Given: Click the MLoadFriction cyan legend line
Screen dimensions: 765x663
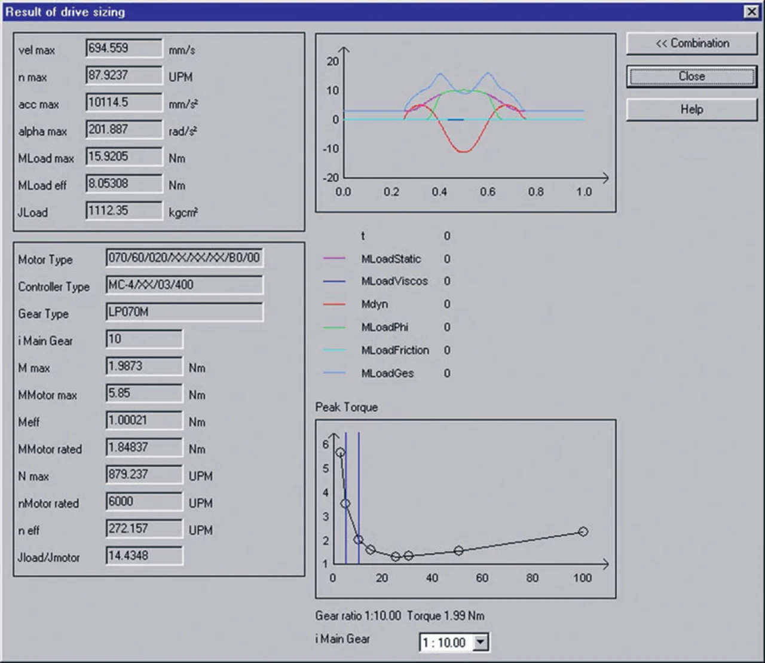Looking at the screenshot, I should pos(334,350).
